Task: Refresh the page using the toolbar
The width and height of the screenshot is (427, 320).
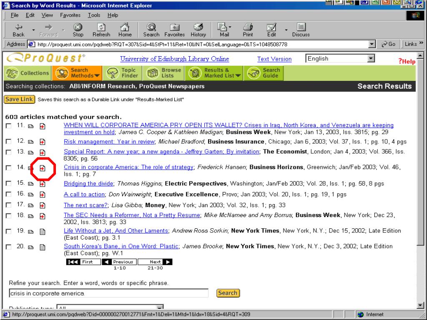Action: pos(101,30)
